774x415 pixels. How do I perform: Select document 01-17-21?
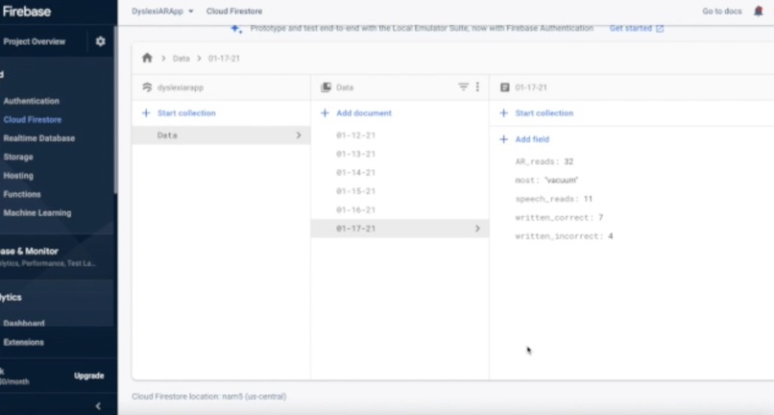399,229
